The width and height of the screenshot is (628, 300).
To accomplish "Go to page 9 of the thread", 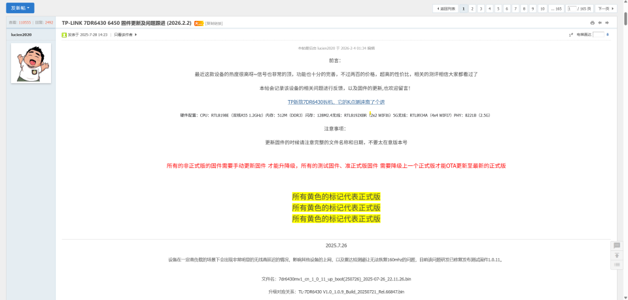I will tap(532, 8).
